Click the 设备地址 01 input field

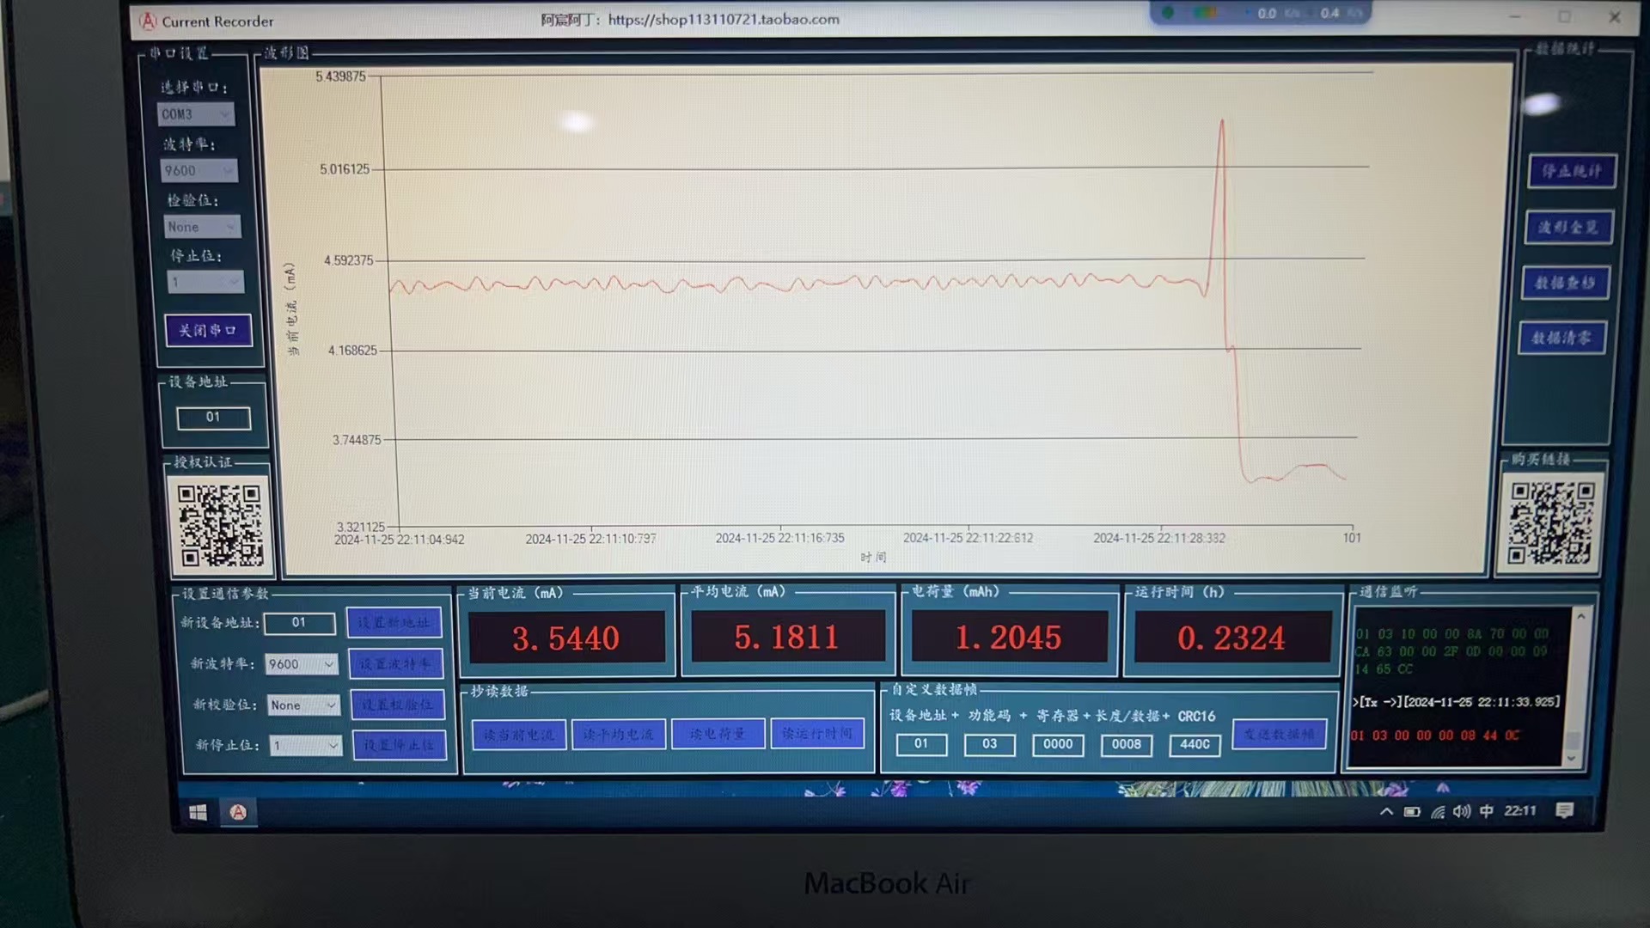(213, 418)
